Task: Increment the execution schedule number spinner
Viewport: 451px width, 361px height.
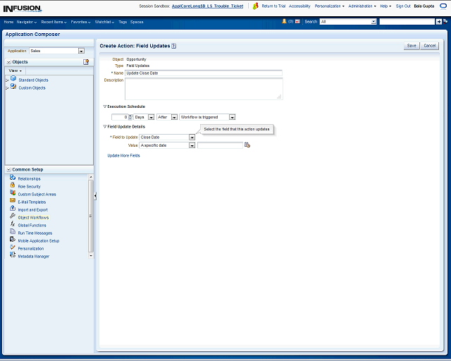Action: [x=130, y=116]
